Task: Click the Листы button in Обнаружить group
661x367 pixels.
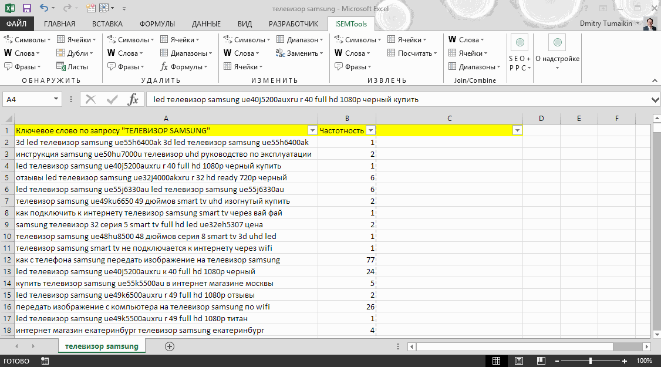Action: coord(73,67)
